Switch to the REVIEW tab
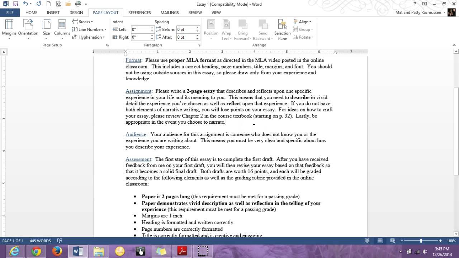459x258 pixels. click(x=195, y=13)
